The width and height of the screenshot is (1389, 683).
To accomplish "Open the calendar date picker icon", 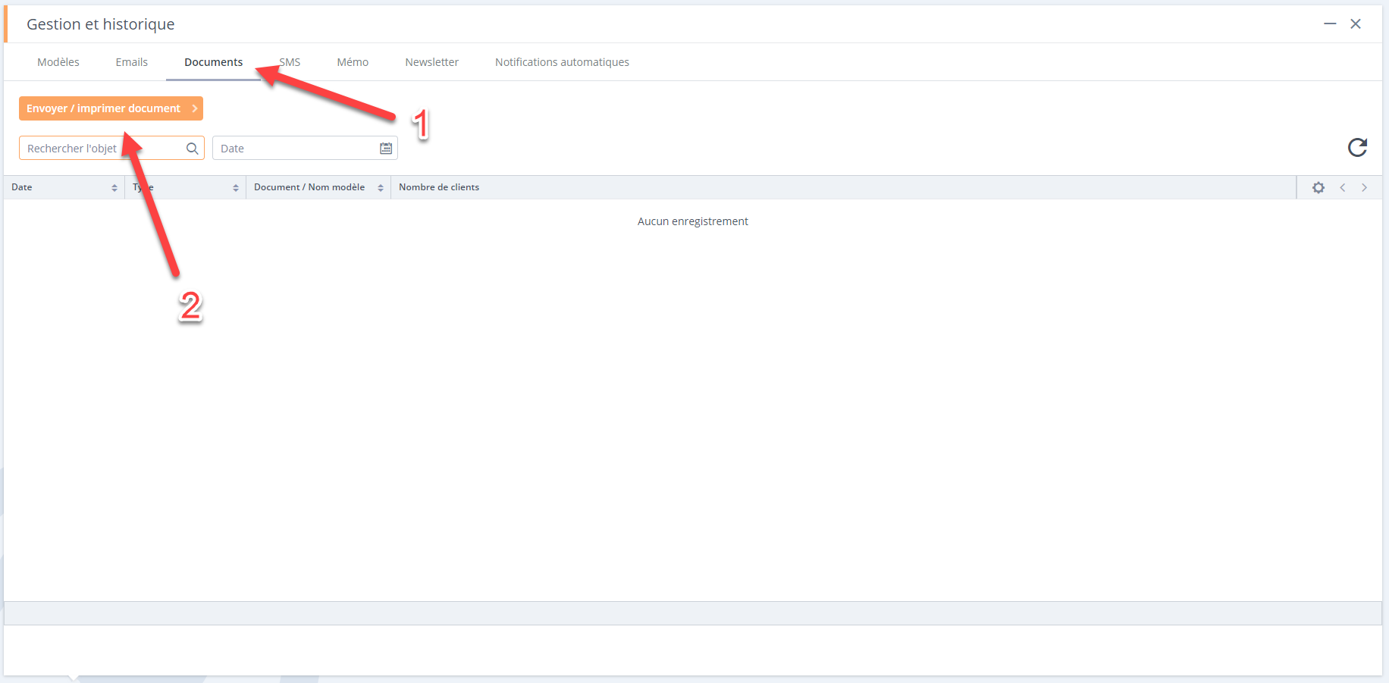I will (x=386, y=149).
